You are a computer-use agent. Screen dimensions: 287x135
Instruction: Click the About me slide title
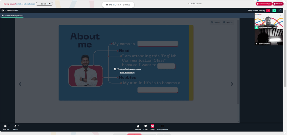pyautogui.click(x=85, y=40)
